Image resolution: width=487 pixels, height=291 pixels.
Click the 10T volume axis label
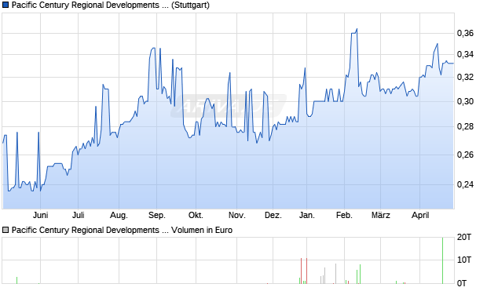(x=464, y=260)
